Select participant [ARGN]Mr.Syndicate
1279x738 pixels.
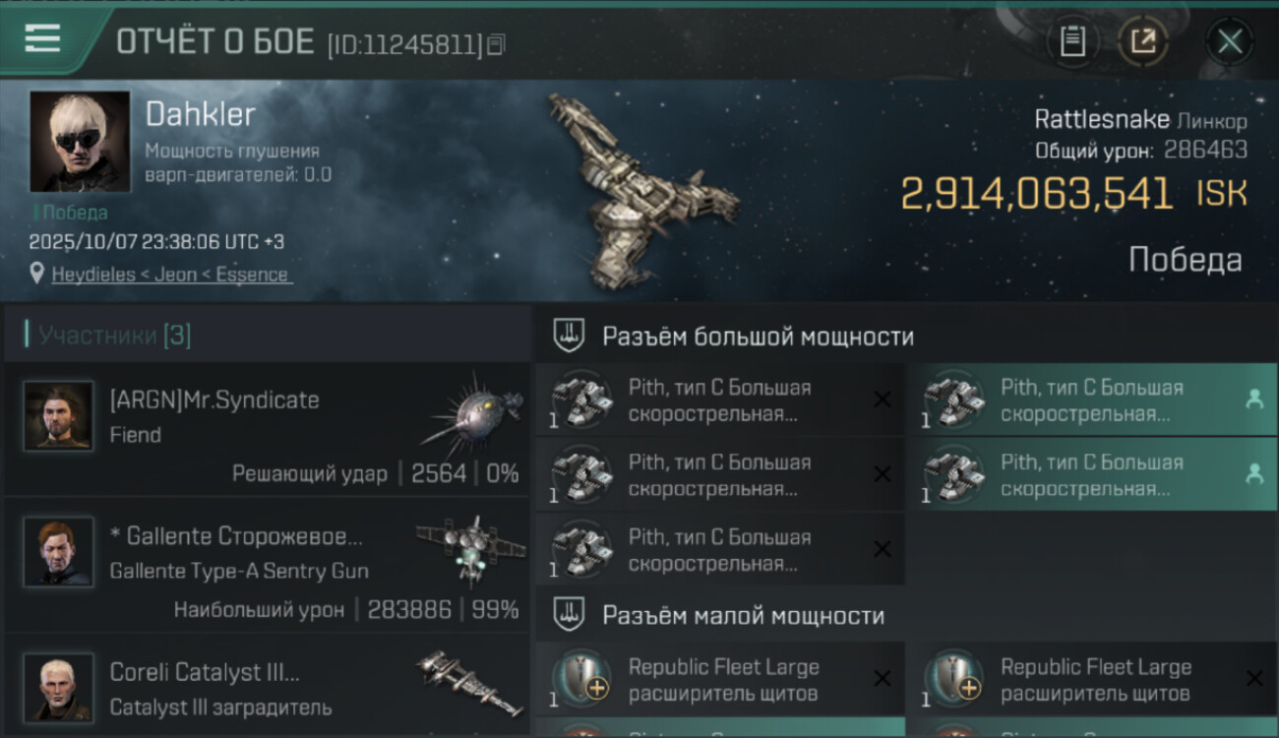pos(268,430)
